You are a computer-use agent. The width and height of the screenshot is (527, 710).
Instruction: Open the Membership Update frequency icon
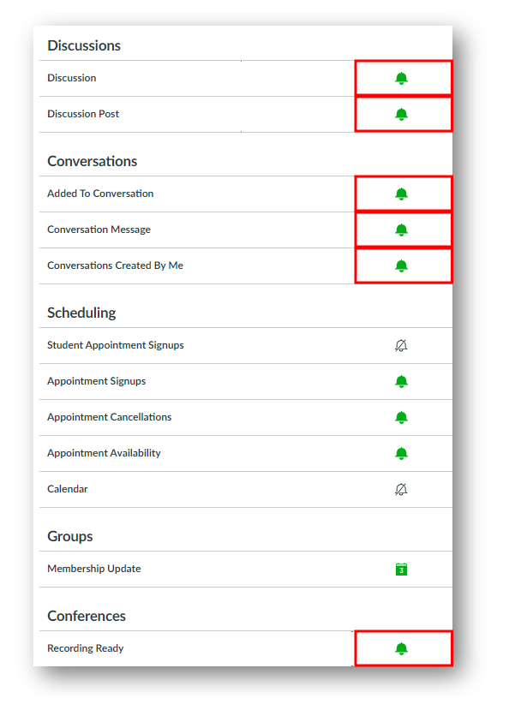click(x=402, y=568)
